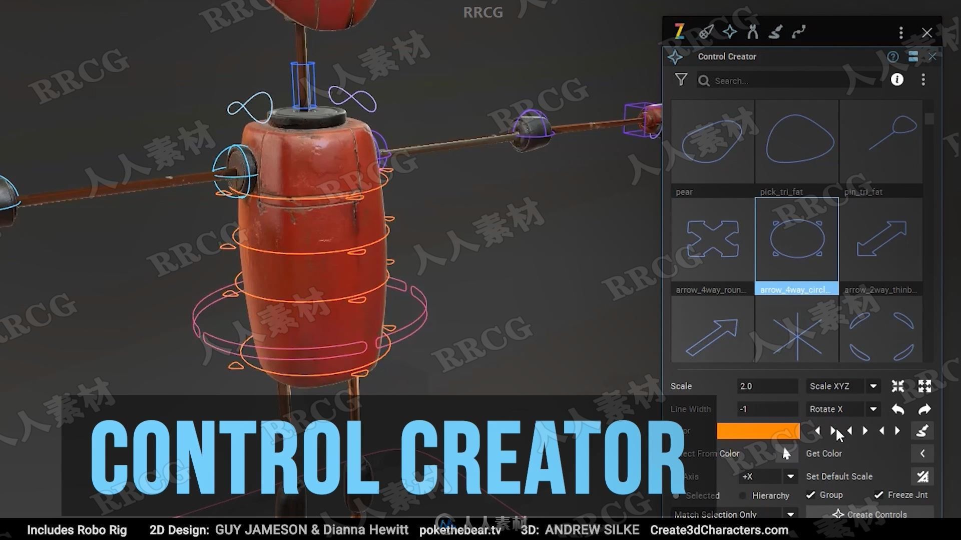
Task: Click the Set Default Scale icon button
Action: coord(924,476)
